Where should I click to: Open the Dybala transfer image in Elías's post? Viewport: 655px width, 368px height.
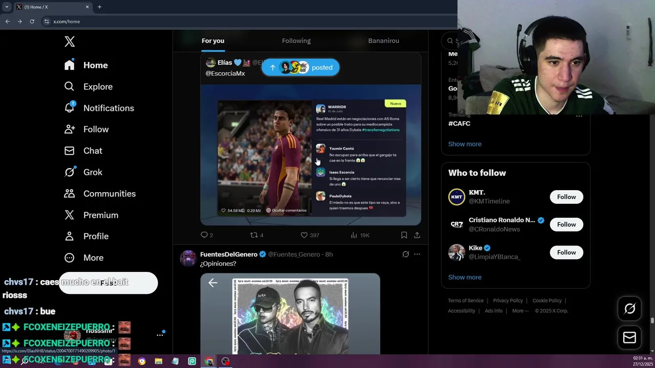pos(311,155)
